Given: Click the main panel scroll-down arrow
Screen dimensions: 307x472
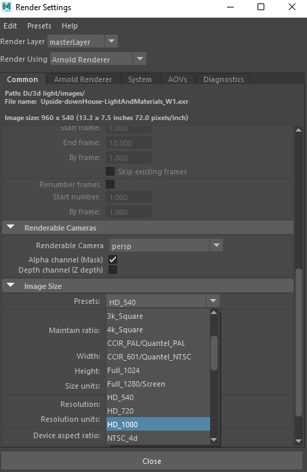Looking at the screenshot, I should [x=298, y=441].
